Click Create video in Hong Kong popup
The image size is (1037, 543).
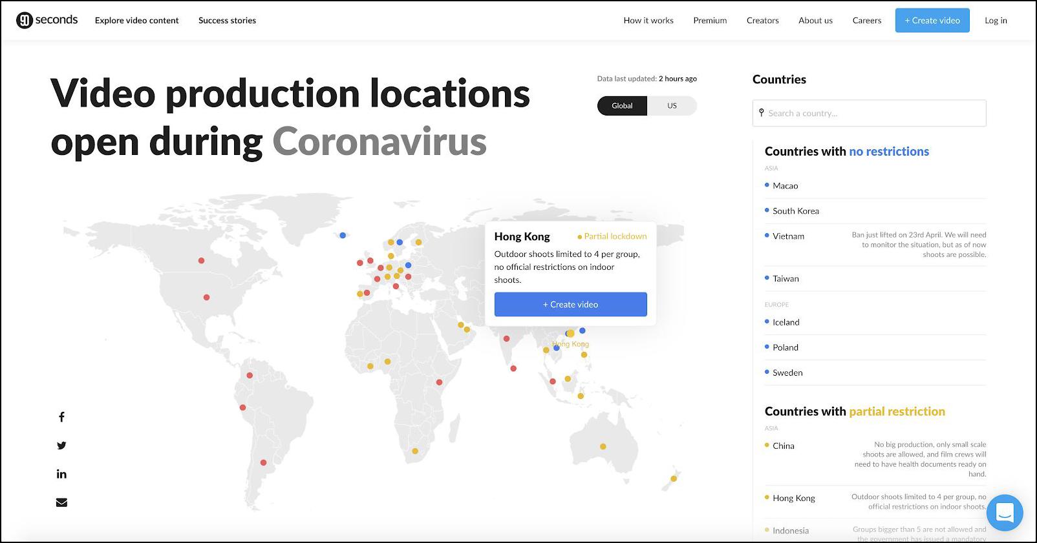pyautogui.click(x=570, y=305)
